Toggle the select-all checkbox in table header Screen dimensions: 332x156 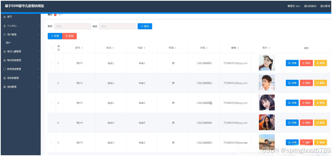[52, 48]
